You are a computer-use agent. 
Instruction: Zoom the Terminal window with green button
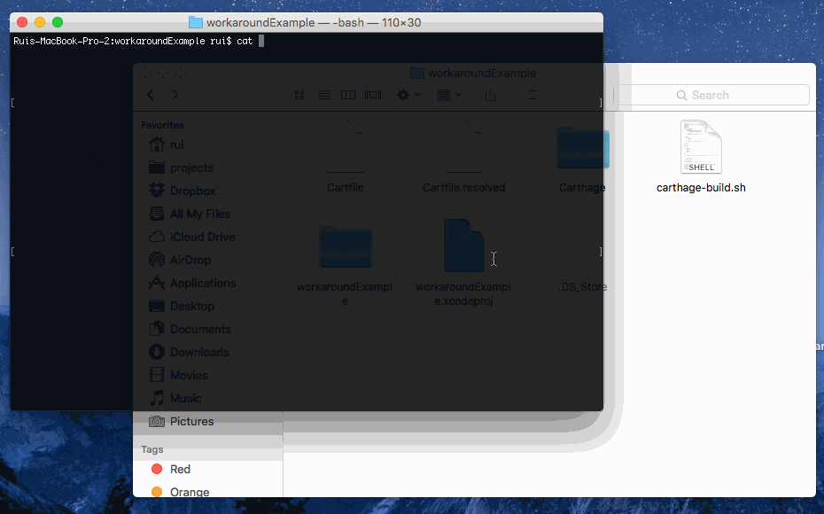click(x=58, y=22)
